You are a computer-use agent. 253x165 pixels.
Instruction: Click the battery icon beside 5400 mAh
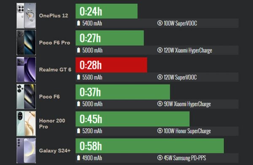click(78, 23)
